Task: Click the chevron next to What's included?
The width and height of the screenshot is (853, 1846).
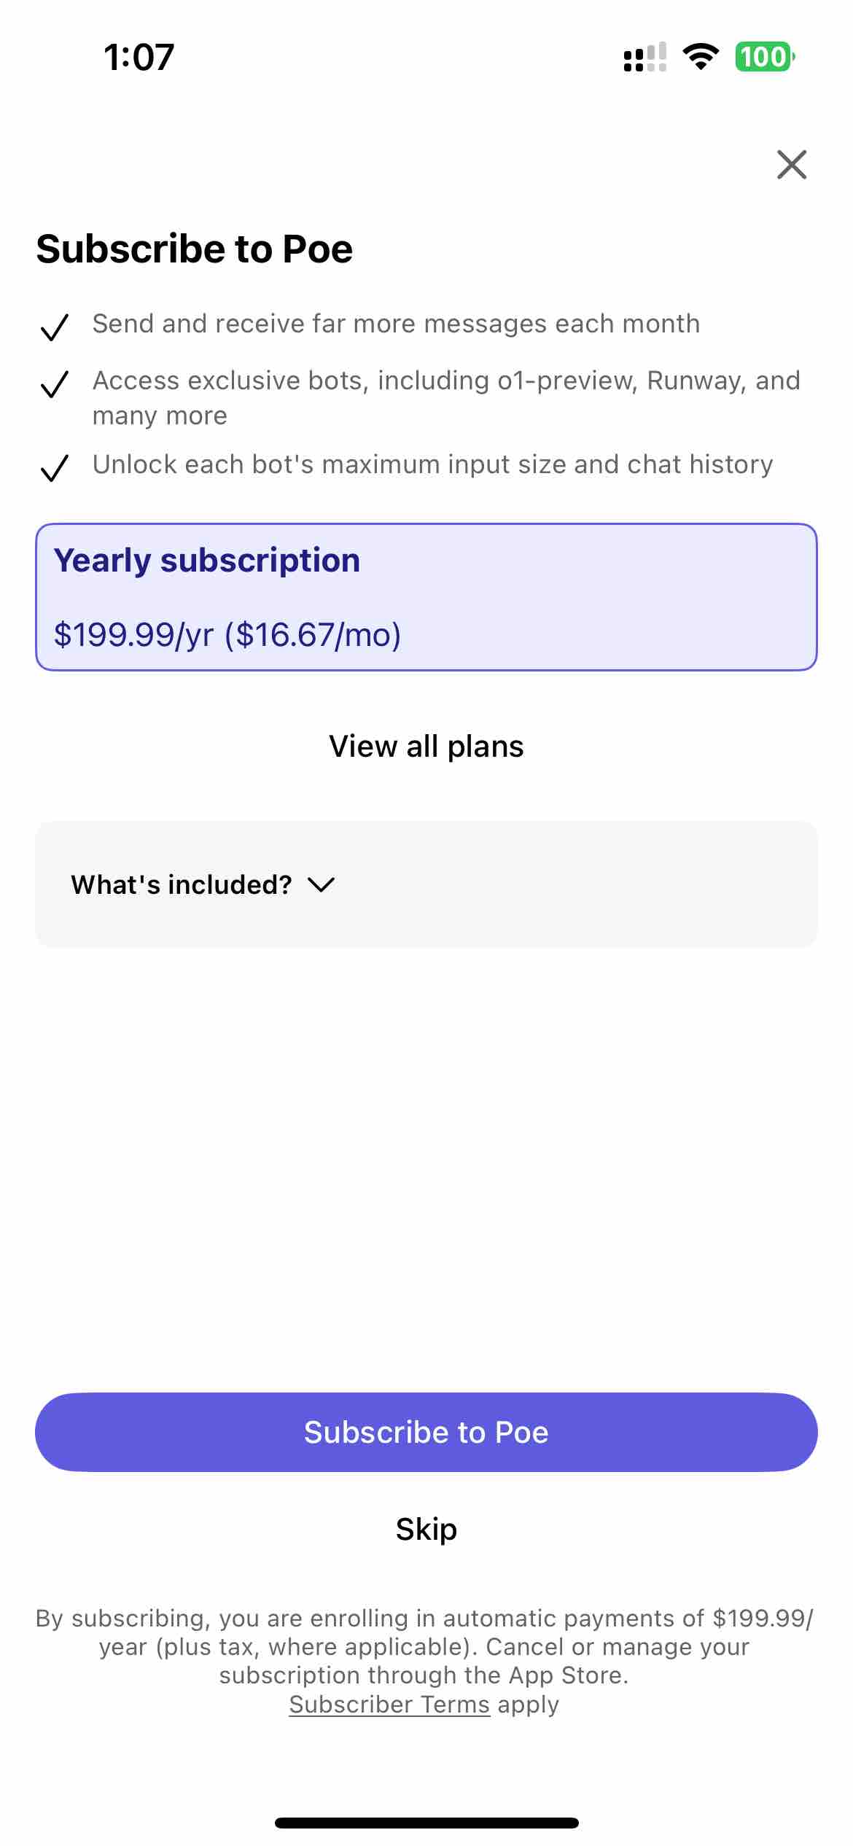Action: coord(321,885)
